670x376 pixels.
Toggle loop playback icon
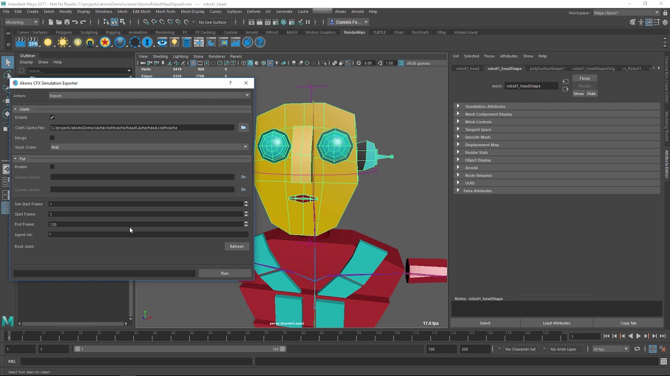click(x=636, y=349)
